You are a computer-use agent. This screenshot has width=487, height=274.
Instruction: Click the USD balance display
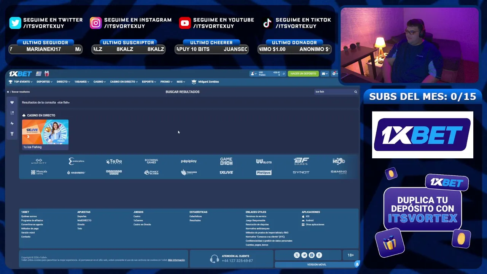[269, 73]
